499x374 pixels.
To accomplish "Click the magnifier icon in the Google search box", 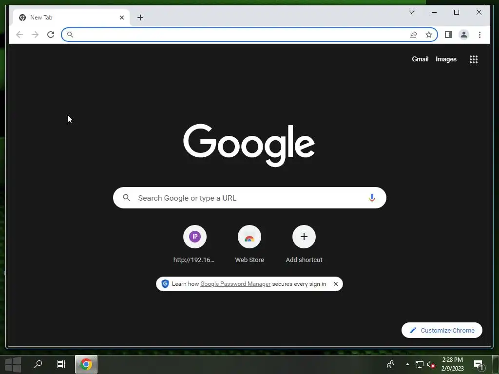I will pos(126,198).
